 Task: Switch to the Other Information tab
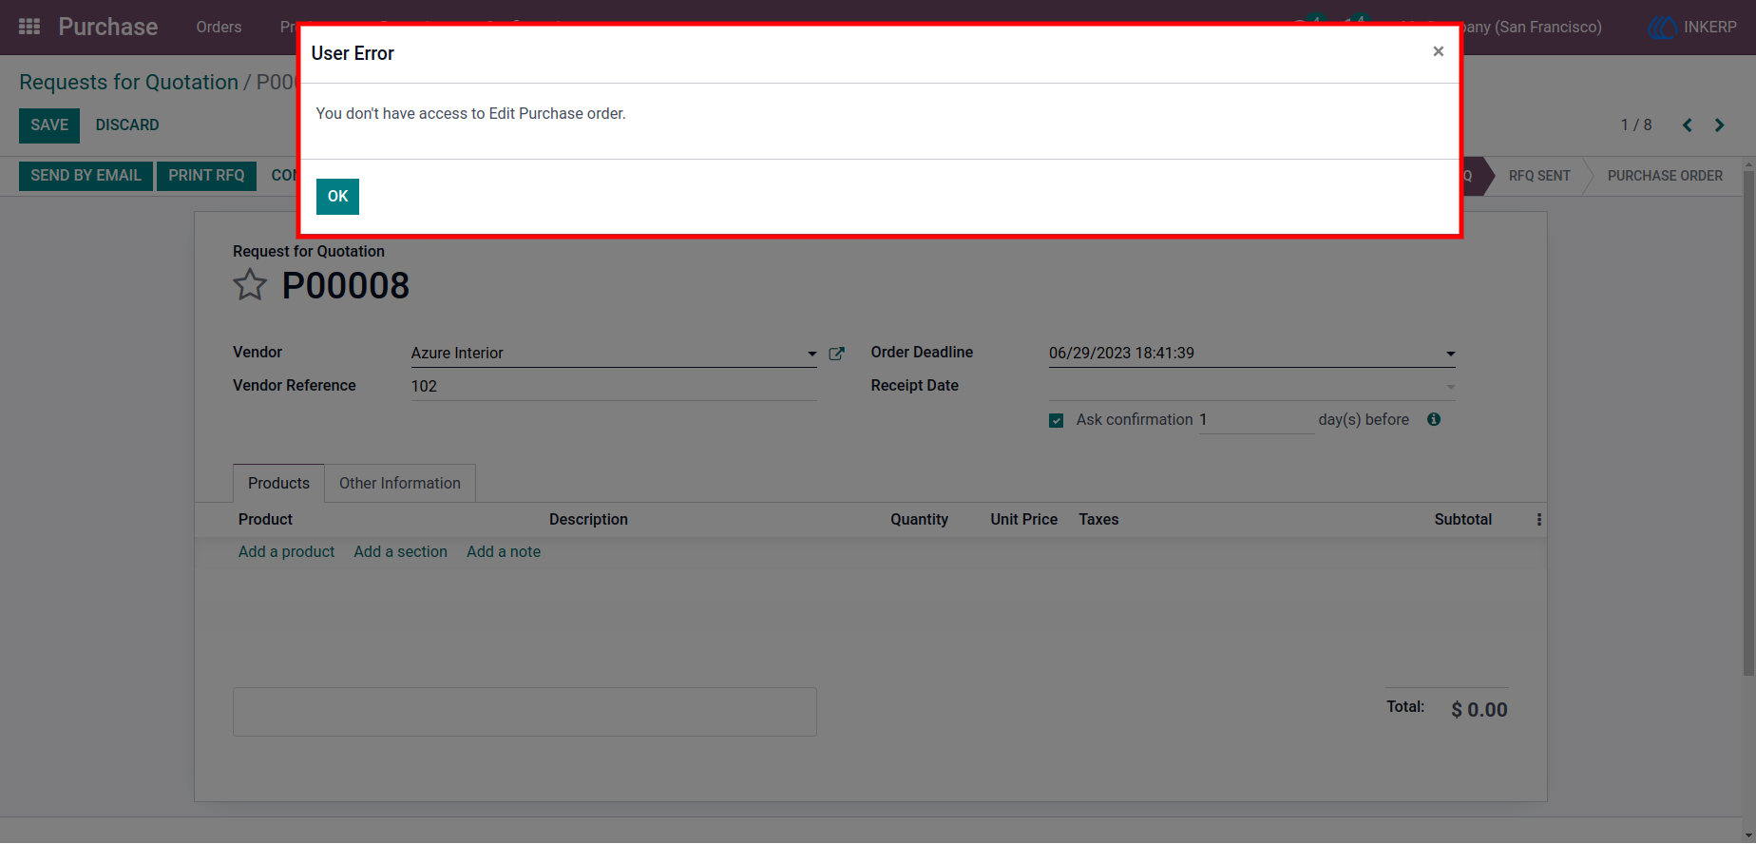coord(400,483)
